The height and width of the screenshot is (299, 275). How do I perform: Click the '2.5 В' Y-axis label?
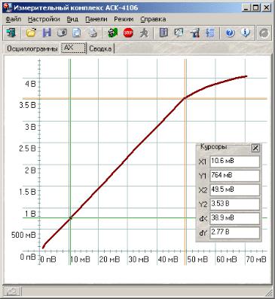point(28,149)
